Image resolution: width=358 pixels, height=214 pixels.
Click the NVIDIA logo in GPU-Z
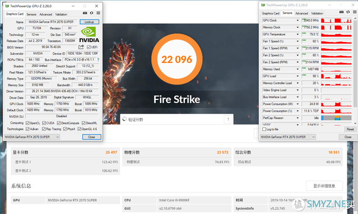point(89,35)
